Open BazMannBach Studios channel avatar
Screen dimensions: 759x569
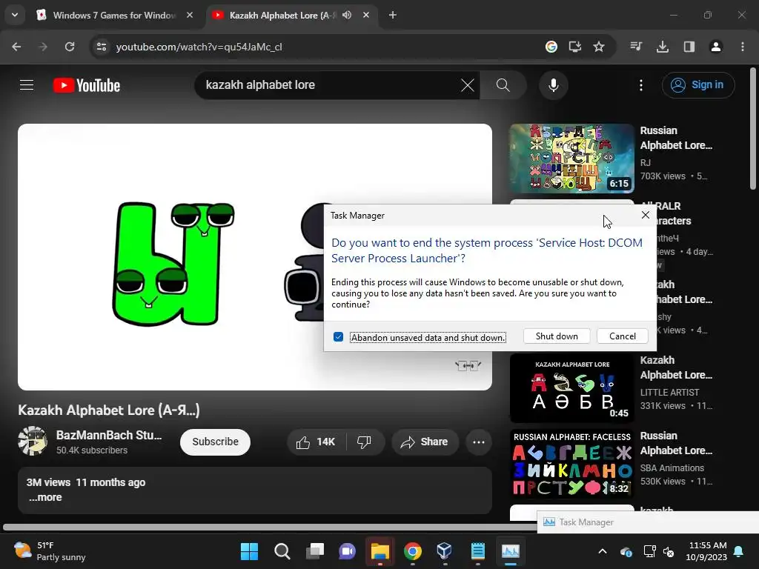tap(33, 441)
